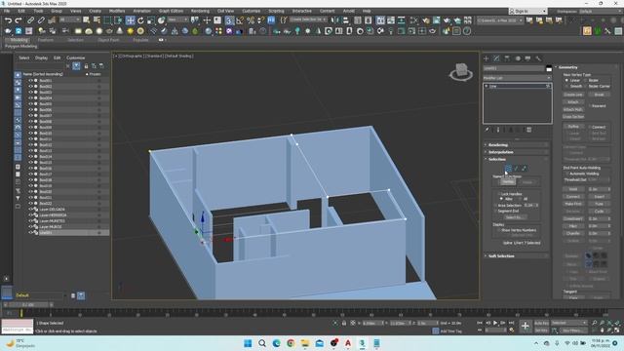Select Bezier new vertex type
The height and width of the screenshot is (351, 624).
pyautogui.click(x=585, y=80)
